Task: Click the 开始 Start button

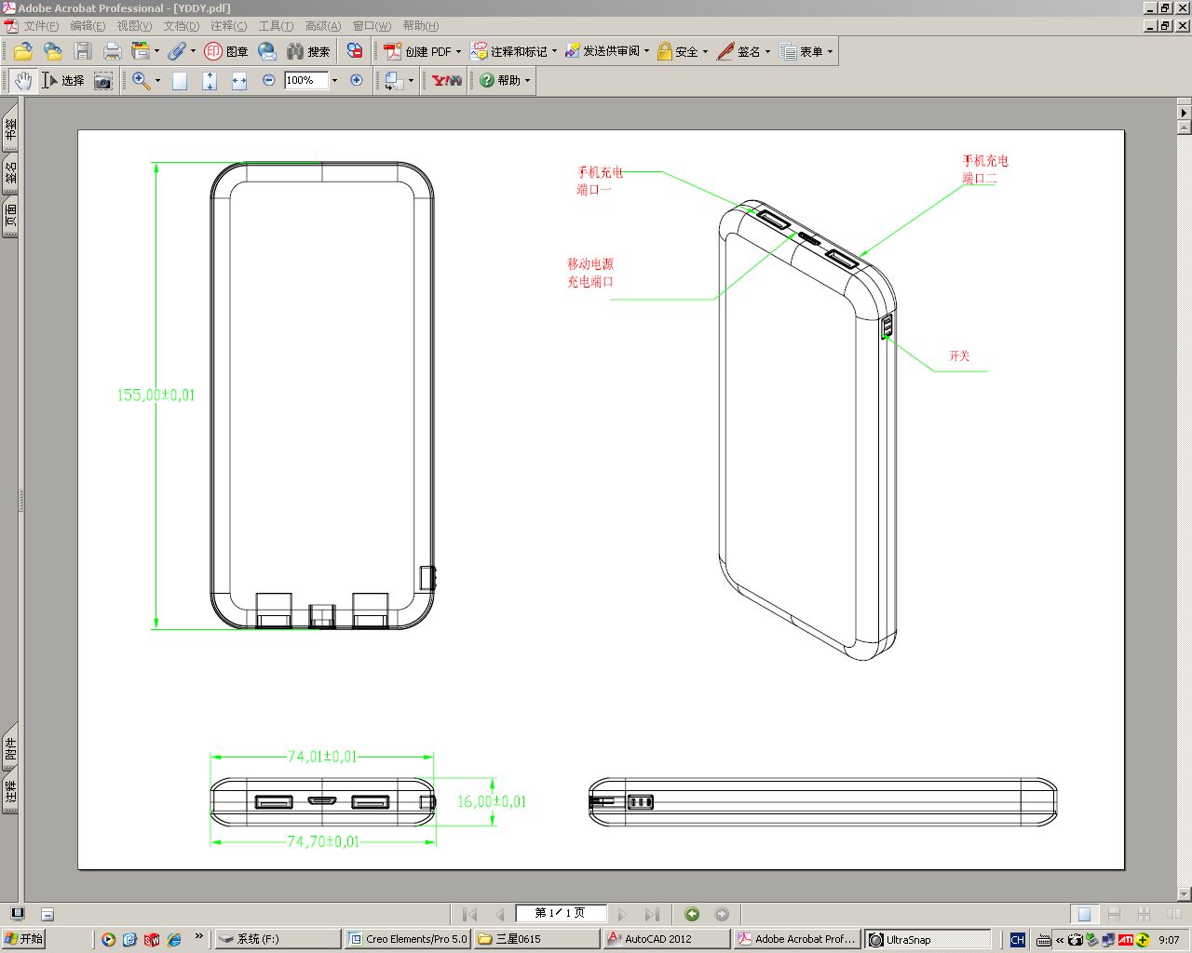Action: (23, 939)
